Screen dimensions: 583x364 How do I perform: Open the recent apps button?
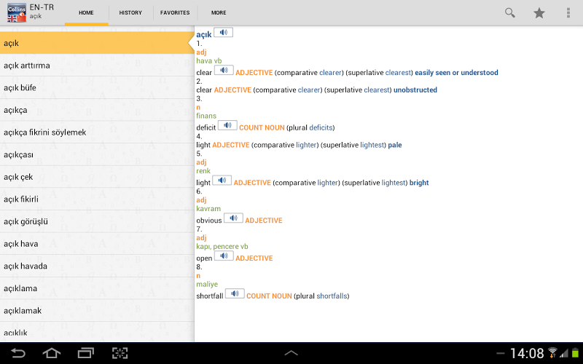tap(86, 353)
